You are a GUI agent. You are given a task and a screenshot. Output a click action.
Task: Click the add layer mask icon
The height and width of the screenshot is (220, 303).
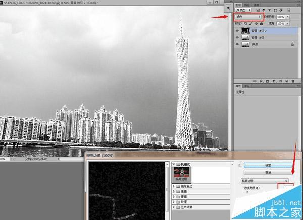(x=267, y=80)
